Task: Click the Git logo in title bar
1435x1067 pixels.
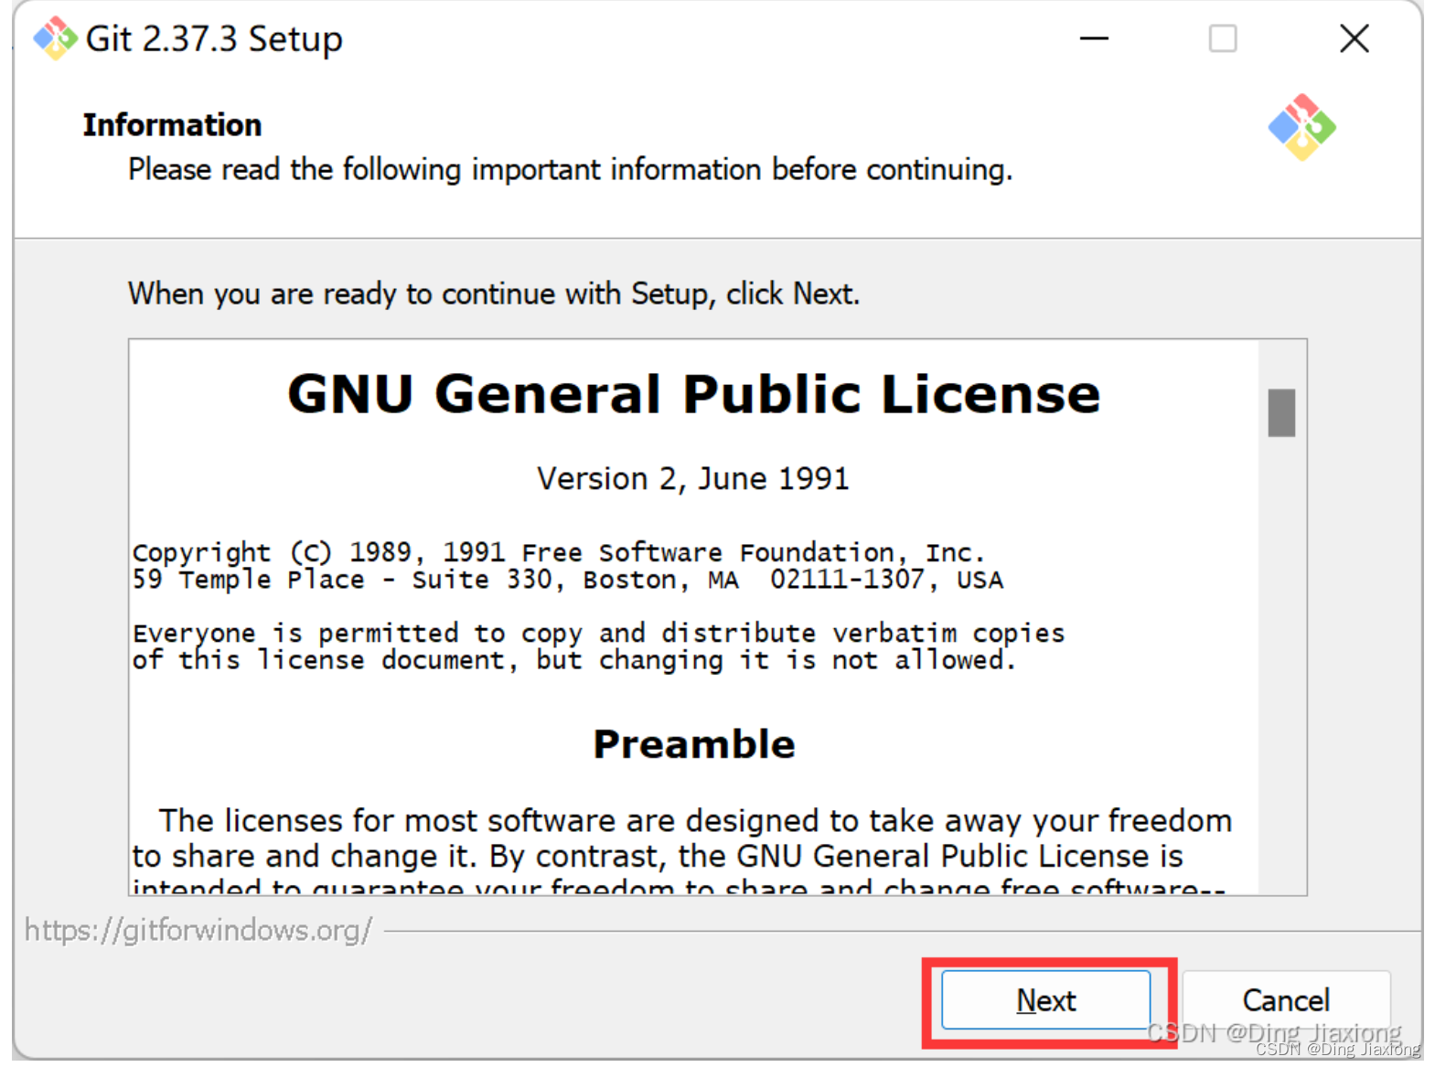Action: click(x=55, y=38)
